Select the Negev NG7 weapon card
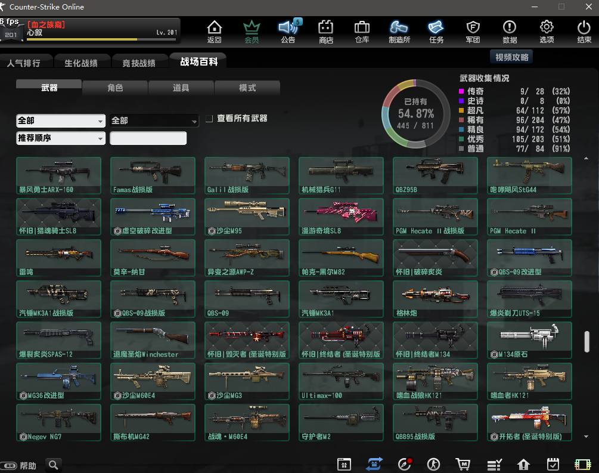Image resolution: width=599 pixels, height=473 pixels. (x=59, y=422)
